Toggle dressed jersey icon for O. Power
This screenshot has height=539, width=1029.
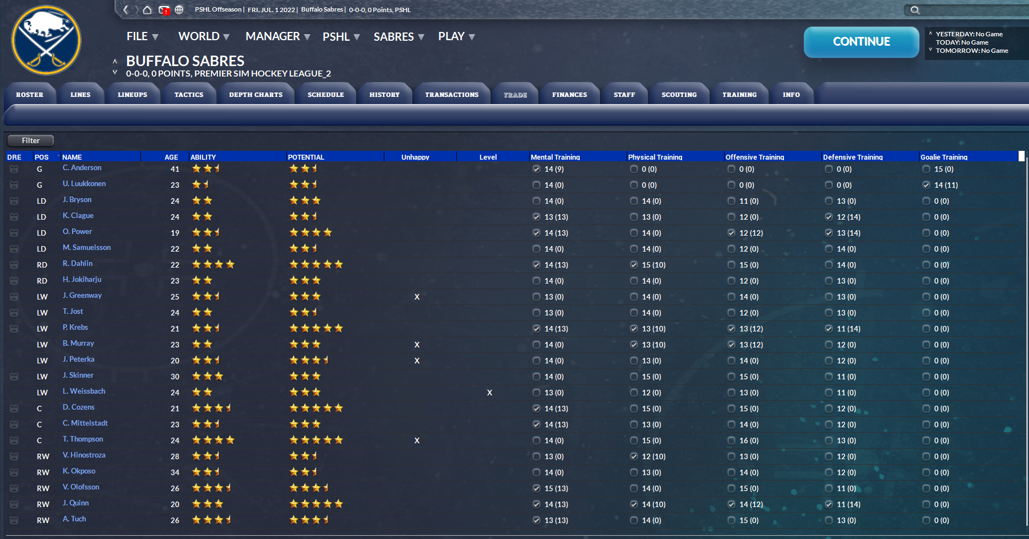point(14,233)
